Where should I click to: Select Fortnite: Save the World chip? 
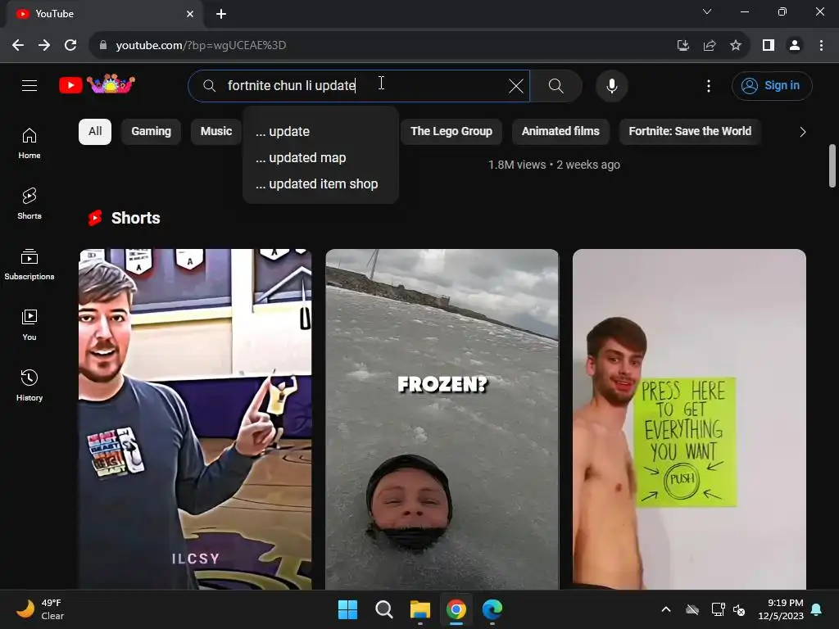(690, 132)
